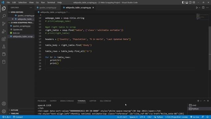Open the Extensions view
The image size is (211, 119).
(x=4, y=39)
